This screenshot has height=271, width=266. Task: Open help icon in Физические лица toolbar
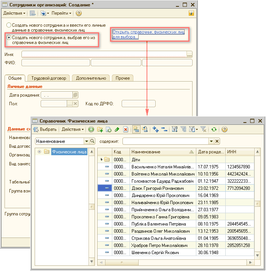(x=225, y=129)
